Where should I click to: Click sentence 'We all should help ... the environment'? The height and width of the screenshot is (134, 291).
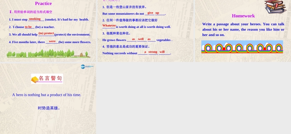[49, 34]
